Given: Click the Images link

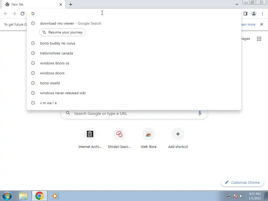Looking at the screenshot, I should coord(245,39).
